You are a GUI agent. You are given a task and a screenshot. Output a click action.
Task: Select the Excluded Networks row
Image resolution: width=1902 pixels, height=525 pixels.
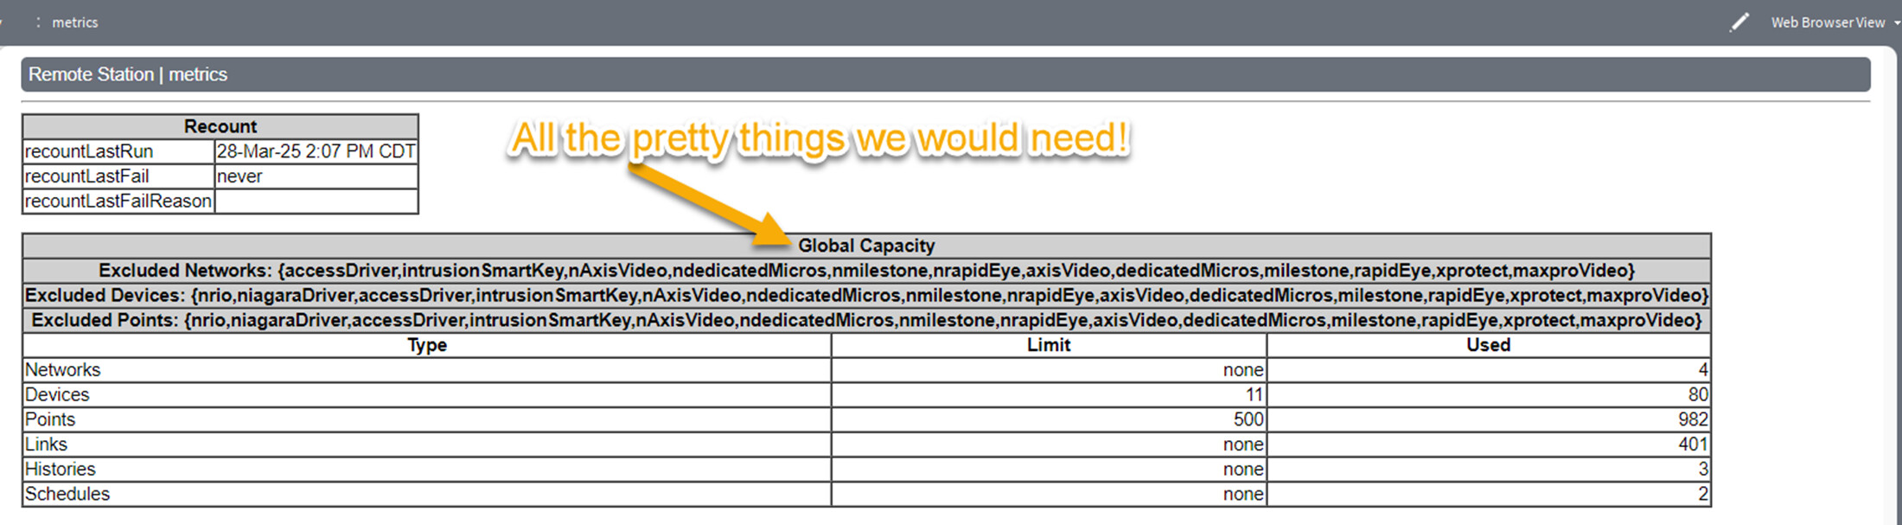coord(866,271)
